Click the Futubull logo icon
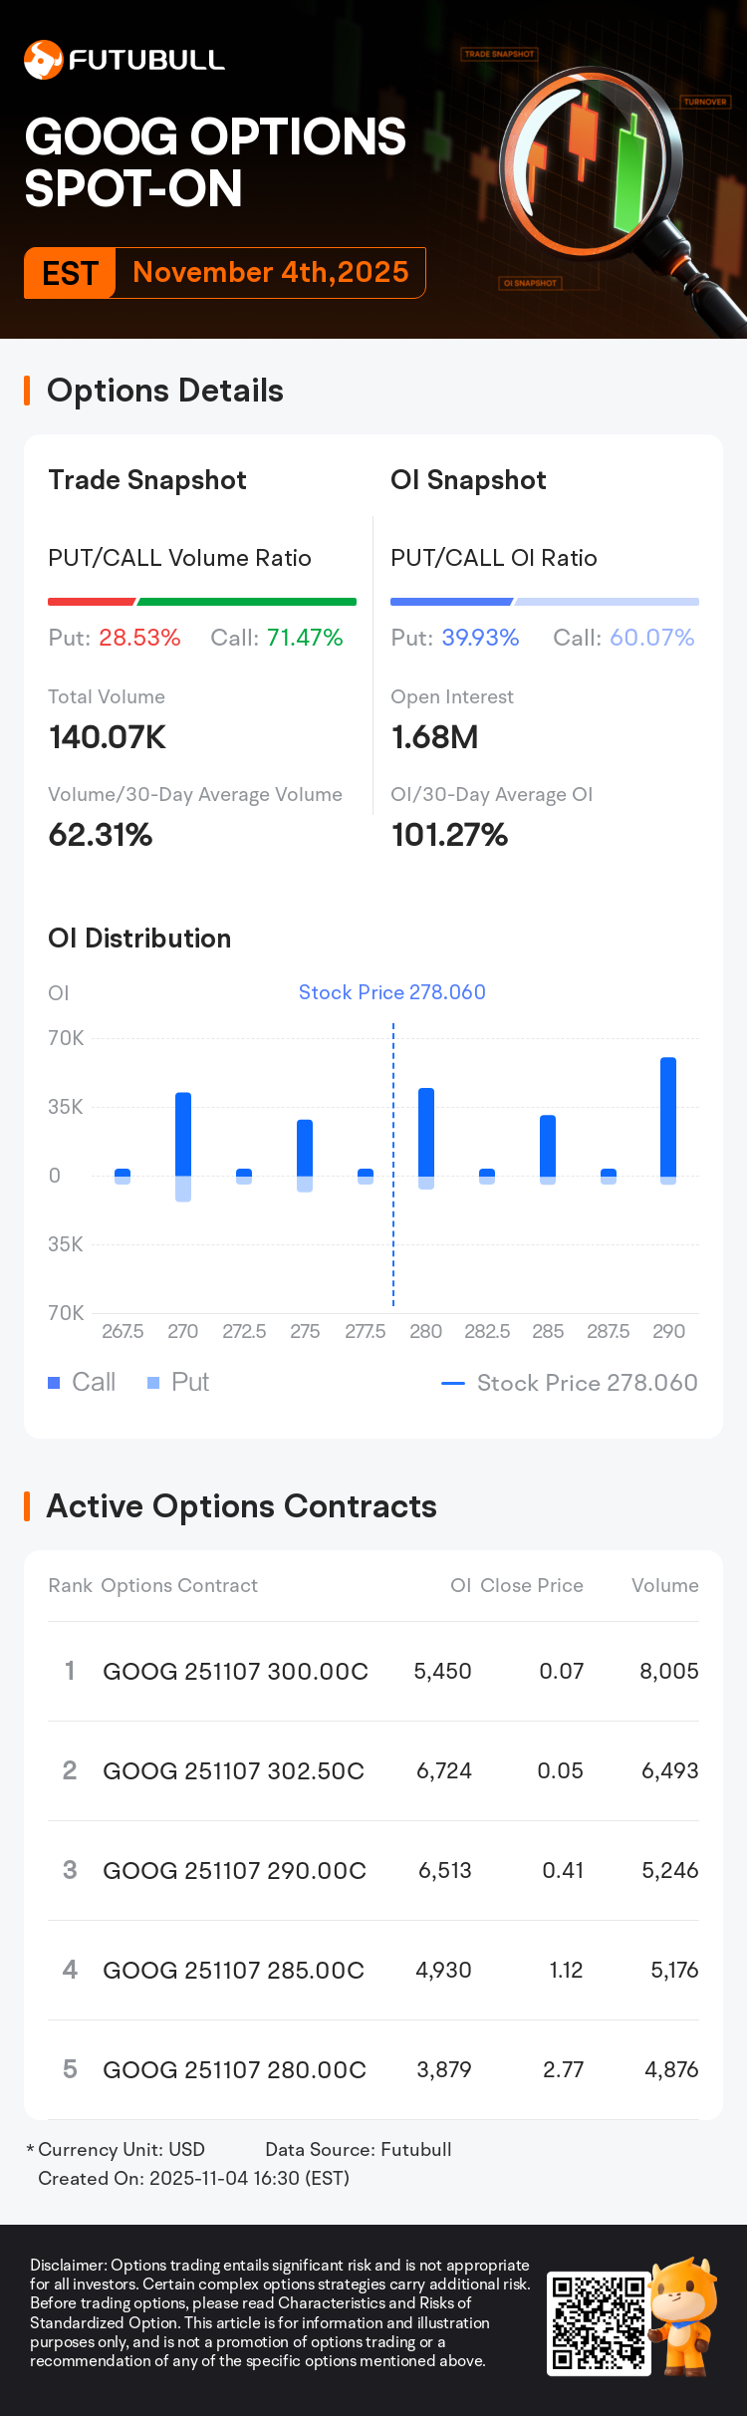The height and width of the screenshot is (2416, 747). [x=43, y=60]
